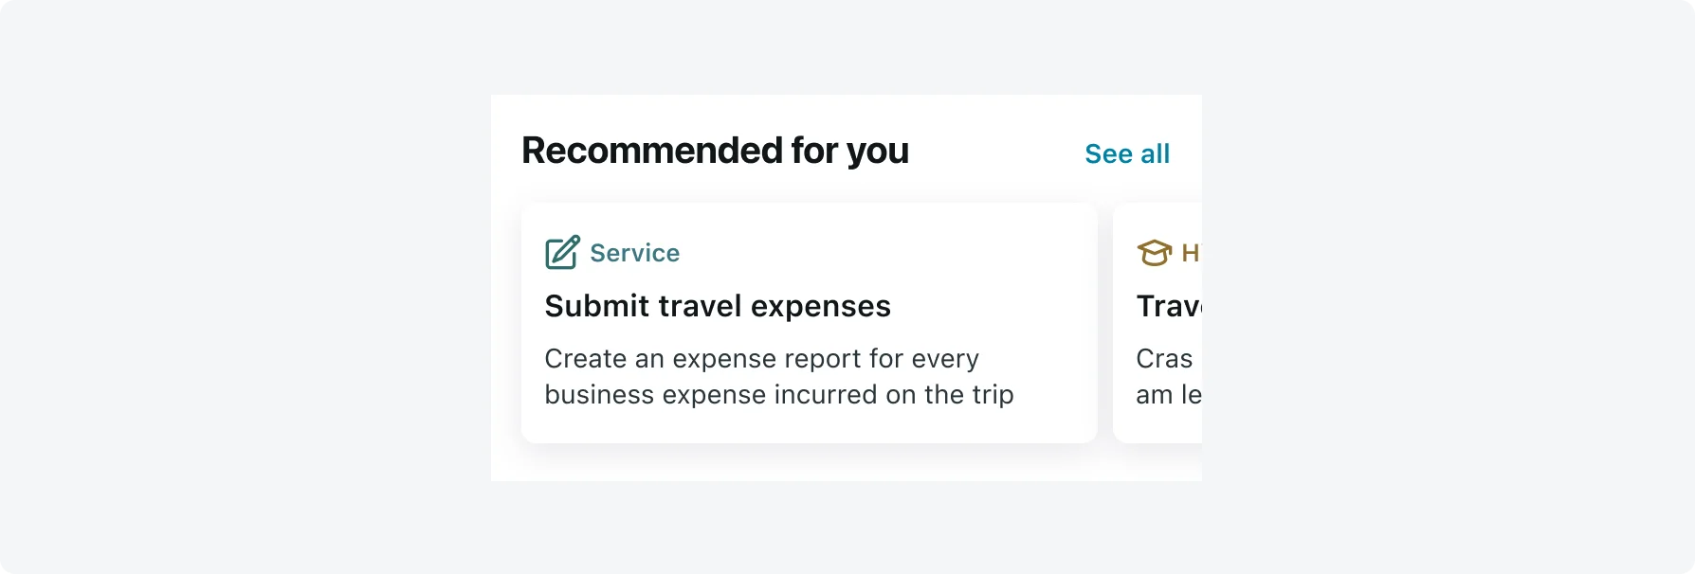
Task: Select the Submit travel expenses card
Action: pos(810,323)
